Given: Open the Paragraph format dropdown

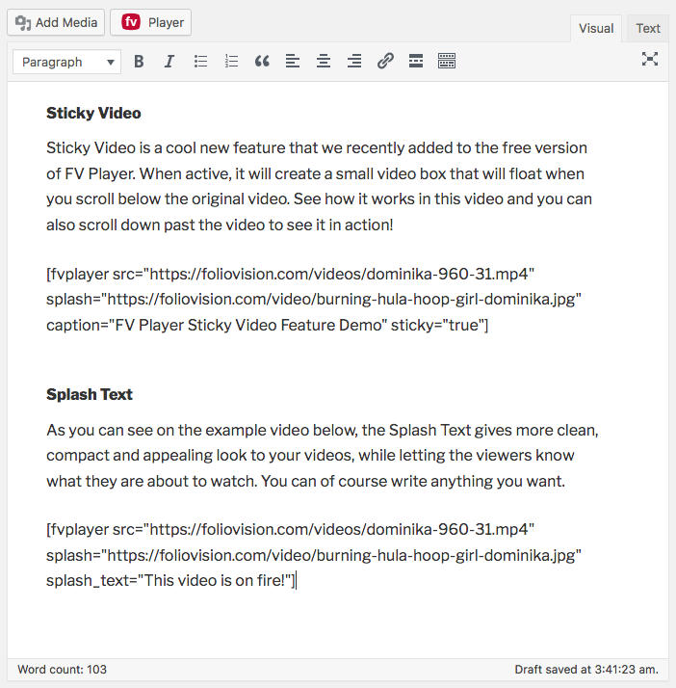Looking at the screenshot, I should click(x=66, y=62).
